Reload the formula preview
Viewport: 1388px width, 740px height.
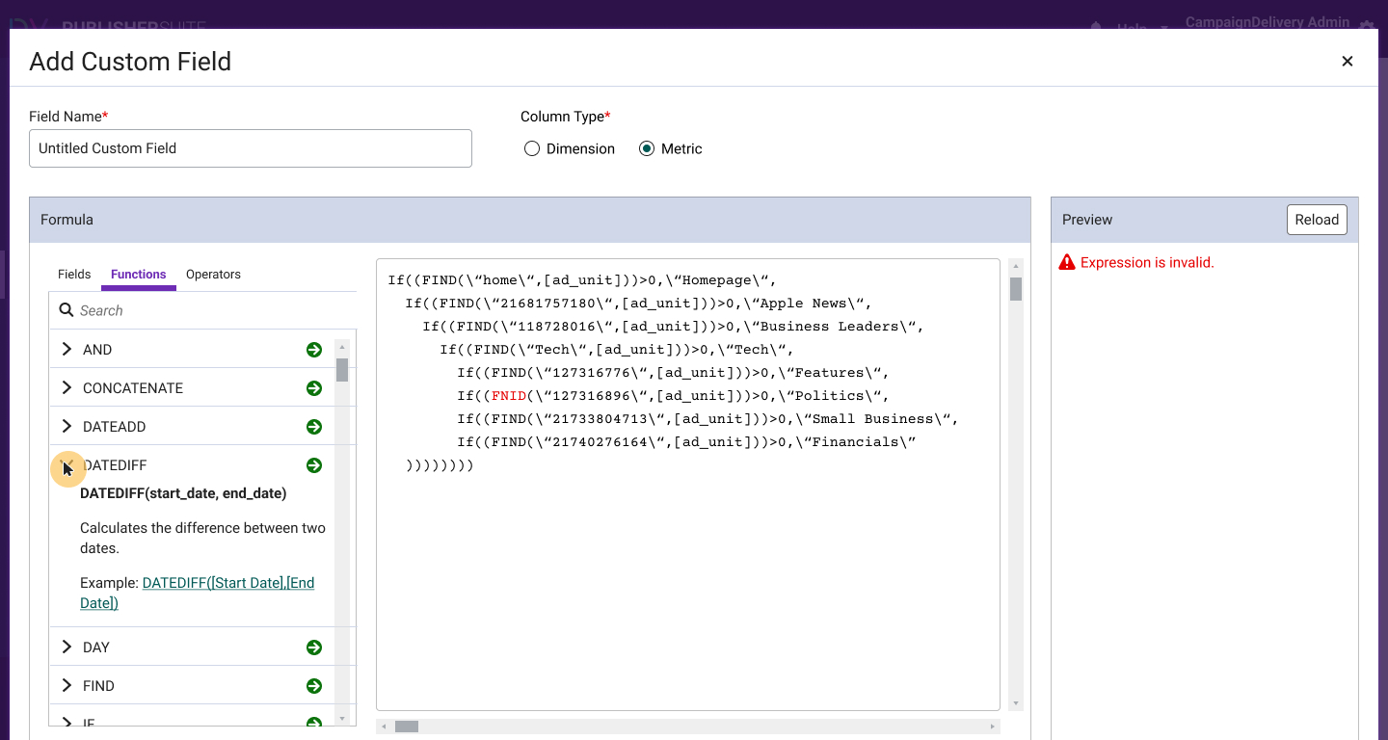(1317, 219)
